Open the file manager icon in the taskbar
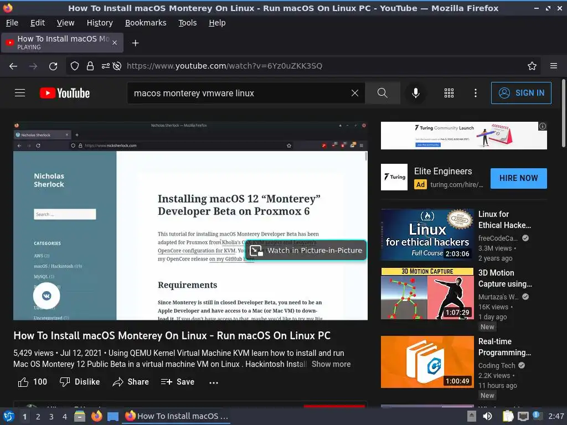This screenshot has height=425, width=567. coord(80,416)
